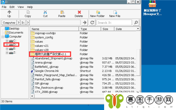Expand the D: drive tree node
This screenshot has width=176, height=110.
click(7, 45)
